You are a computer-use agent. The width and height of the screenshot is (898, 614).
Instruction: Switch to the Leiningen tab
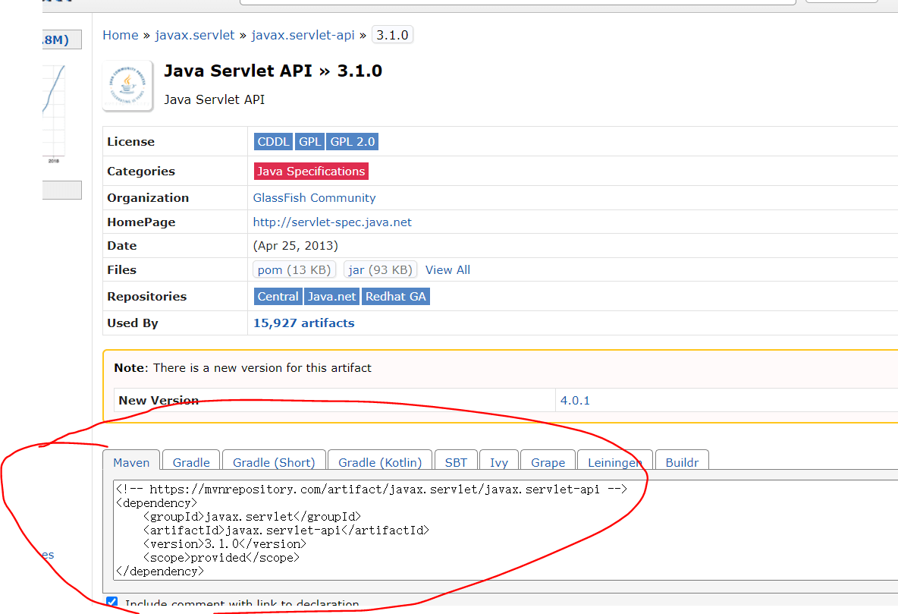tap(615, 462)
